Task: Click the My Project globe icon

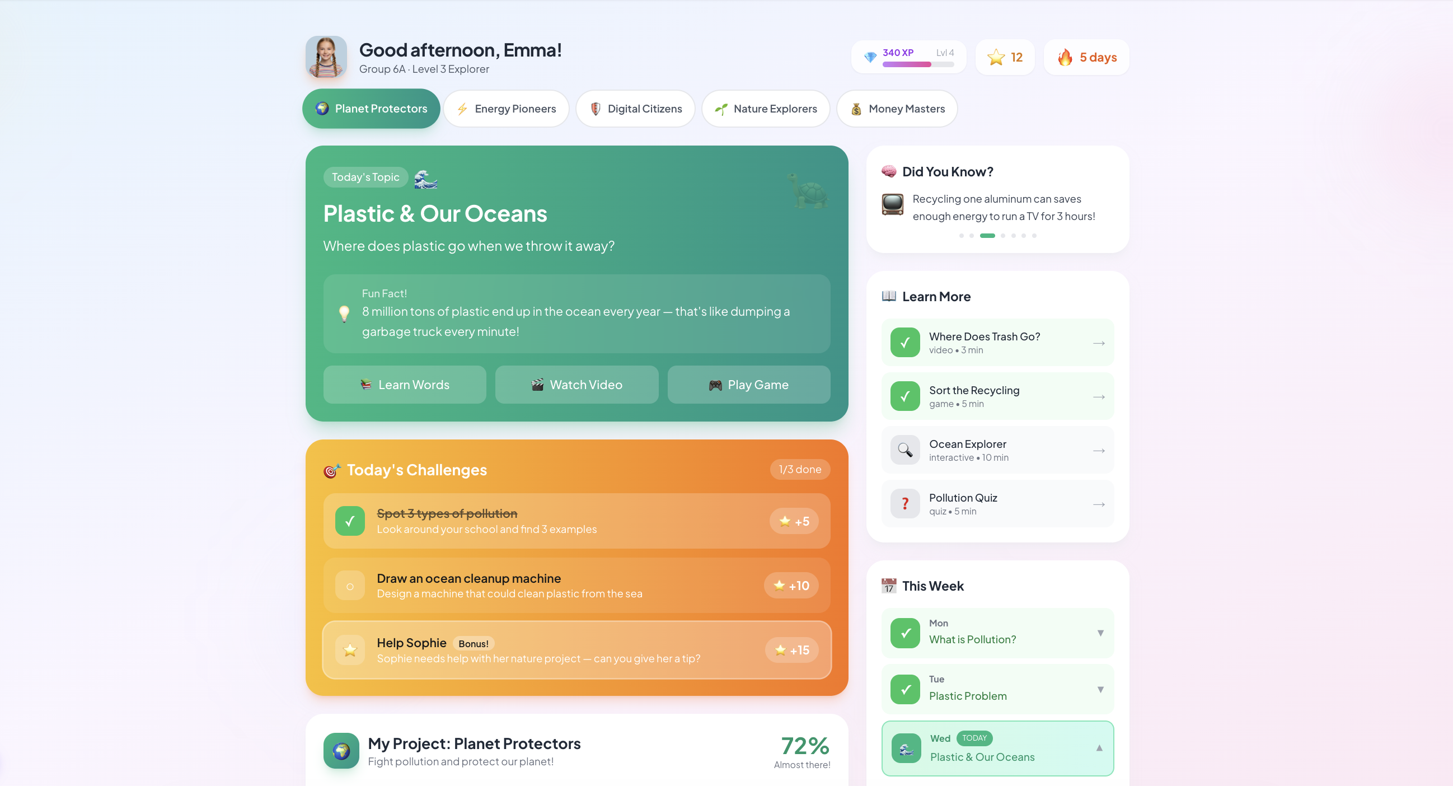Action: (341, 751)
